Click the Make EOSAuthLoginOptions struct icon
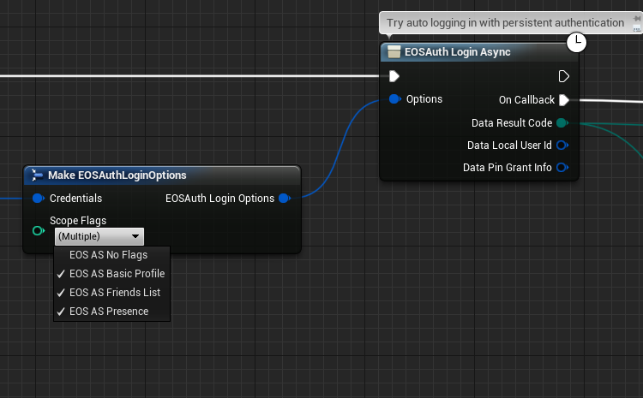The image size is (643, 398). pos(37,175)
